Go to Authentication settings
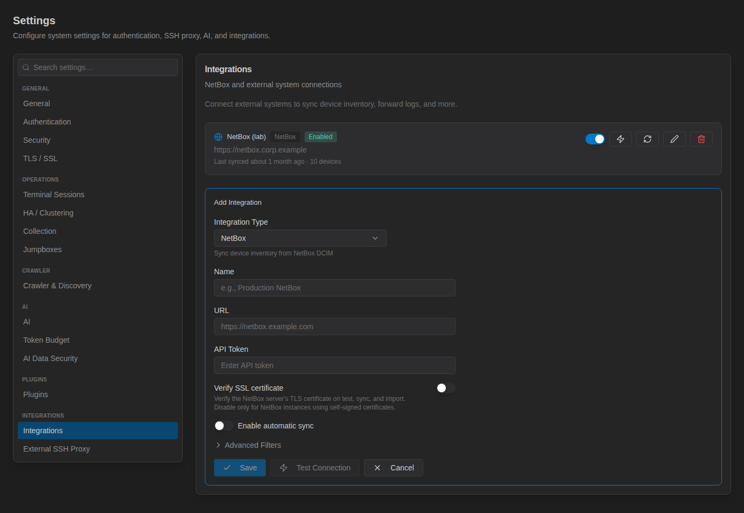 click(x=98, y=122)
